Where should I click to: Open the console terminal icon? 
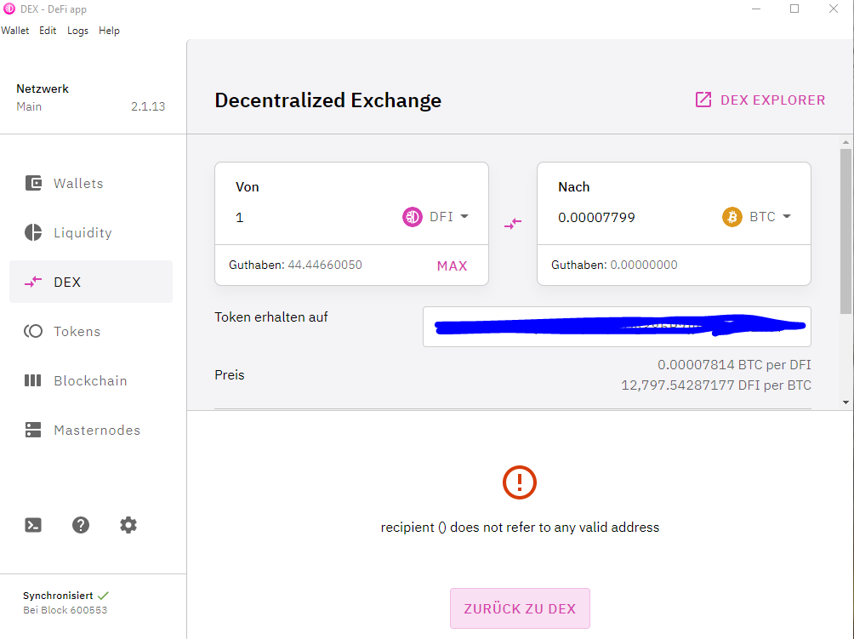(33, 525)
